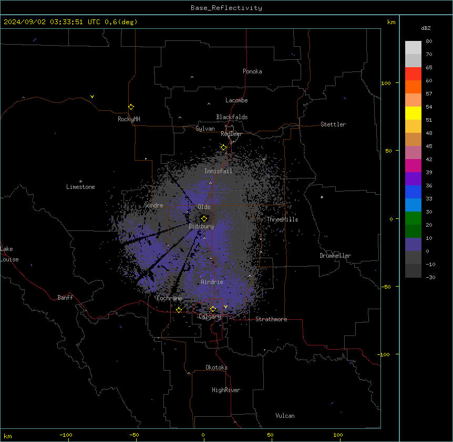Click the Drumheller label
The width and height of the screenshot is (453, 442).
coord(335,256)
